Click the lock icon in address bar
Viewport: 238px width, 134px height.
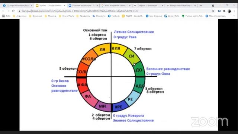pos(19,11)
